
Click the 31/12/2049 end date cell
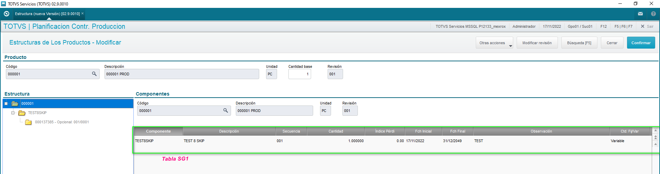coord(452,141)
